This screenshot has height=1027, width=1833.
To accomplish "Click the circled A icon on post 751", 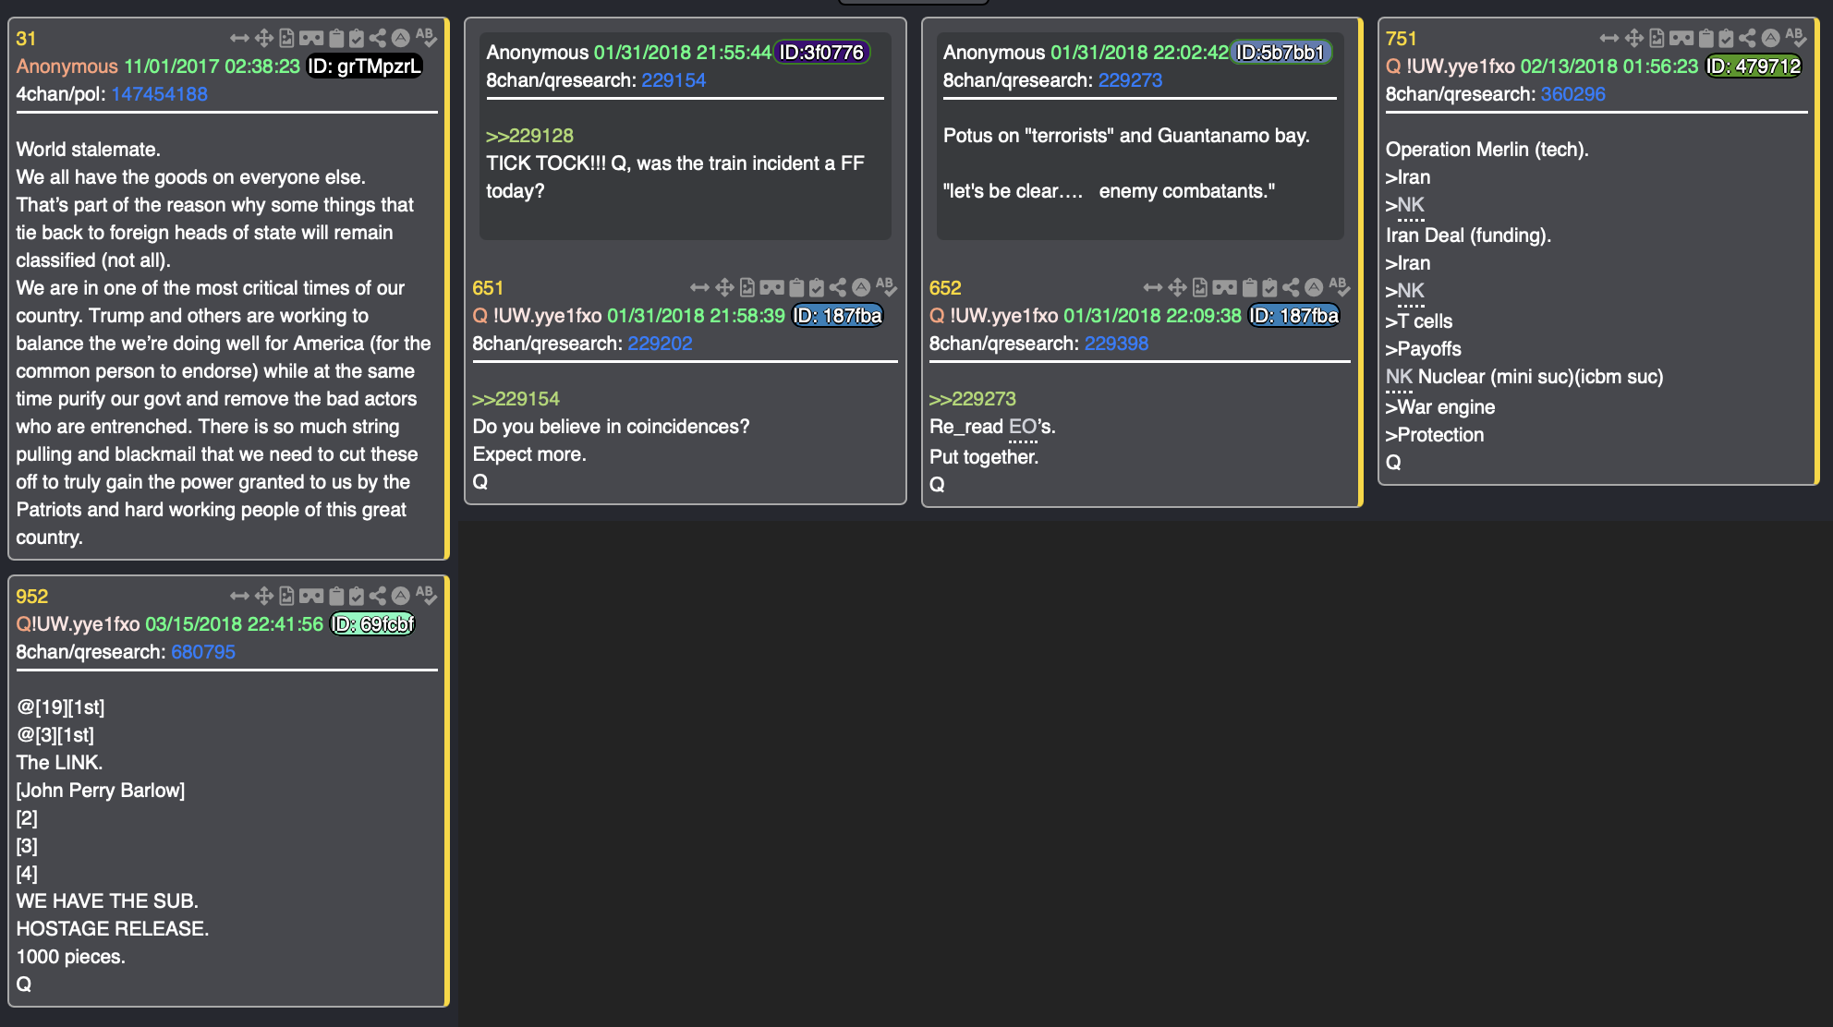I will point(1771,38).
